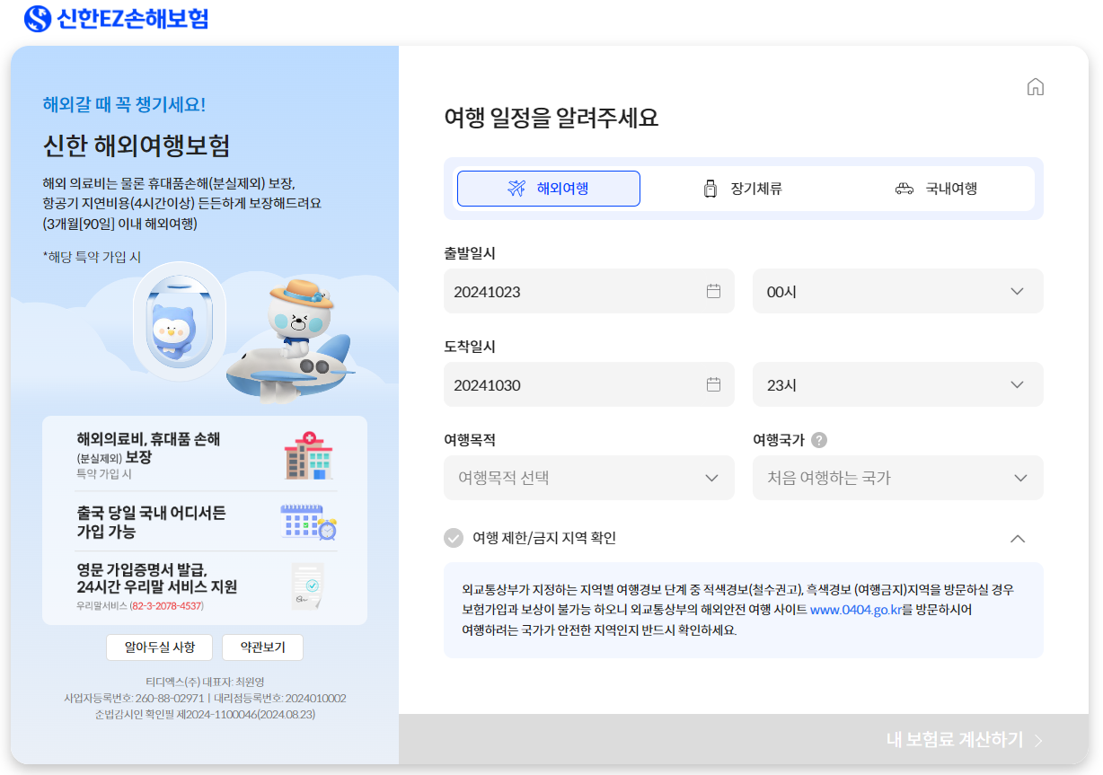Click the 82-3-2078-4537 phone number
This screenshot has height=775, width=1103.
tap(167, 606)
